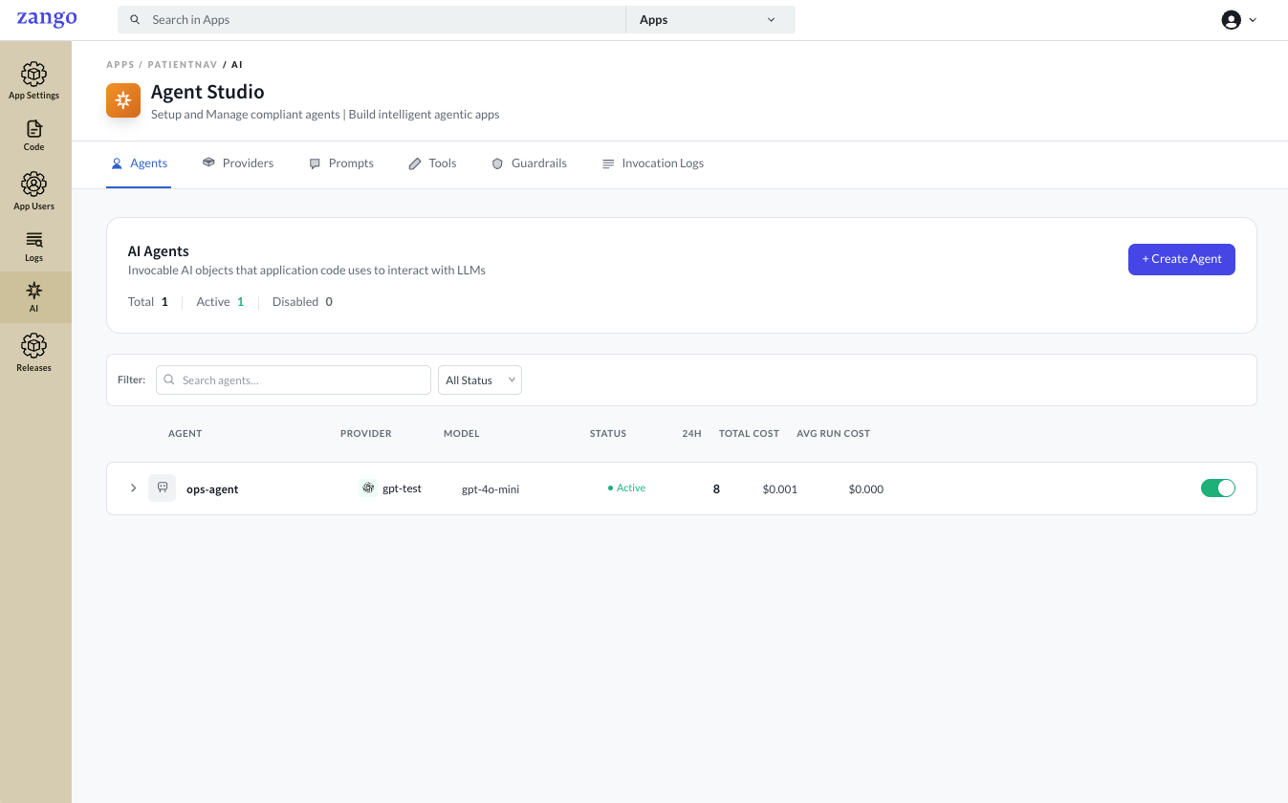Viewport: 1288px width, 803px height.
Task: Click the MODEL column header
Action: [x=462, y=433]
